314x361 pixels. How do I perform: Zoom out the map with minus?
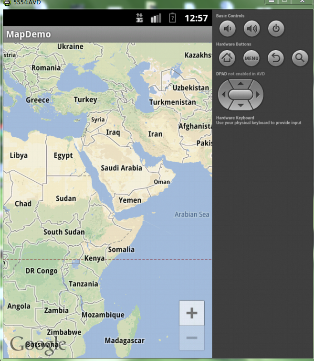point(192,338)
